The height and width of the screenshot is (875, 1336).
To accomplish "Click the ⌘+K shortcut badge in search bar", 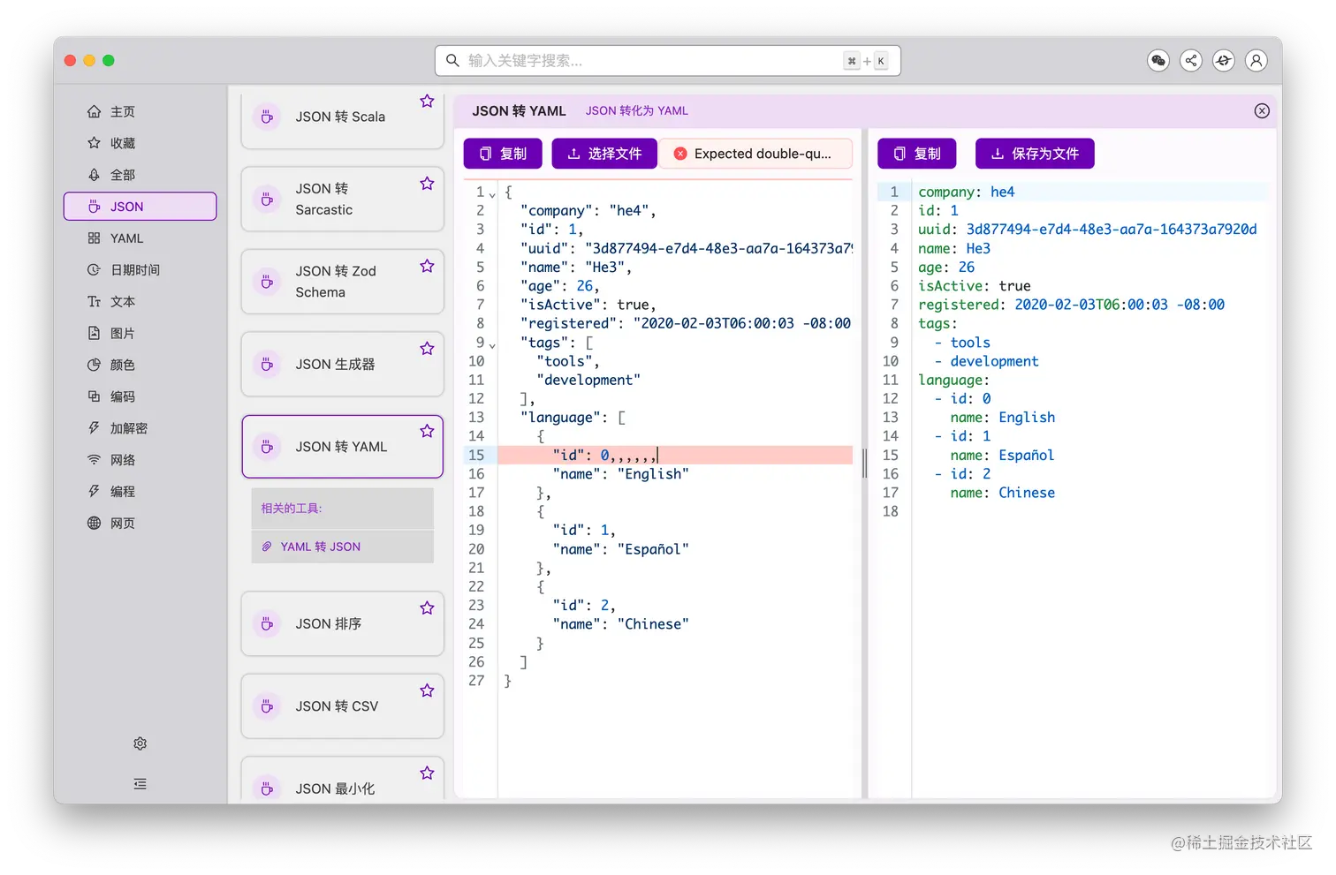I will 866,61.
